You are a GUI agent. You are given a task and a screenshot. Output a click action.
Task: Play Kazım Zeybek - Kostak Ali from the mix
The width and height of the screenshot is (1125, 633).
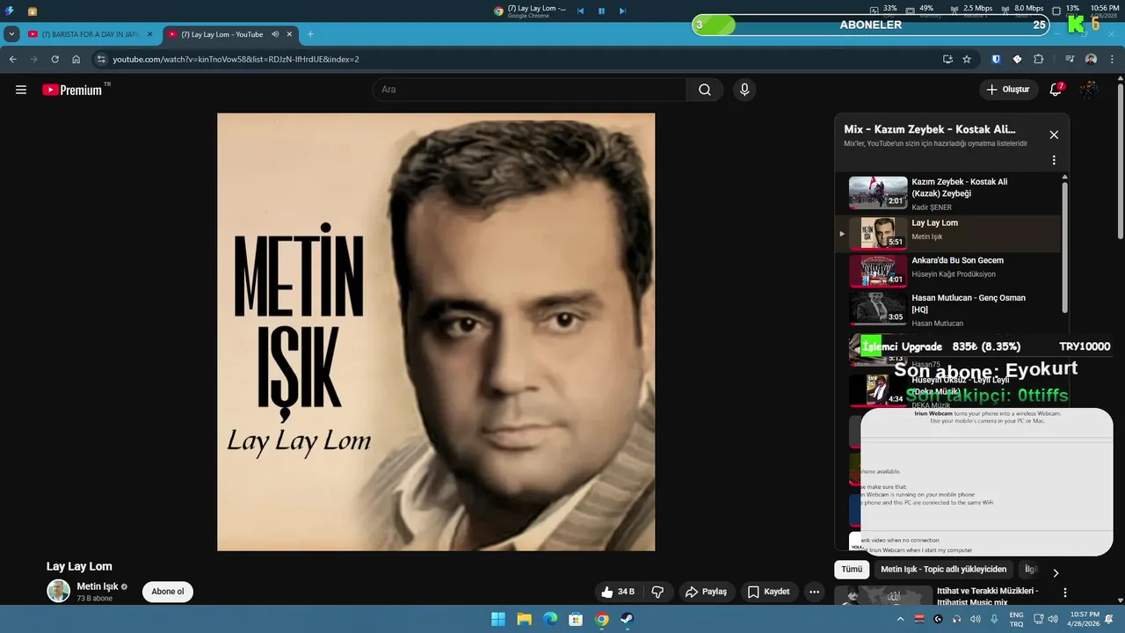click(x=949, y=193)
